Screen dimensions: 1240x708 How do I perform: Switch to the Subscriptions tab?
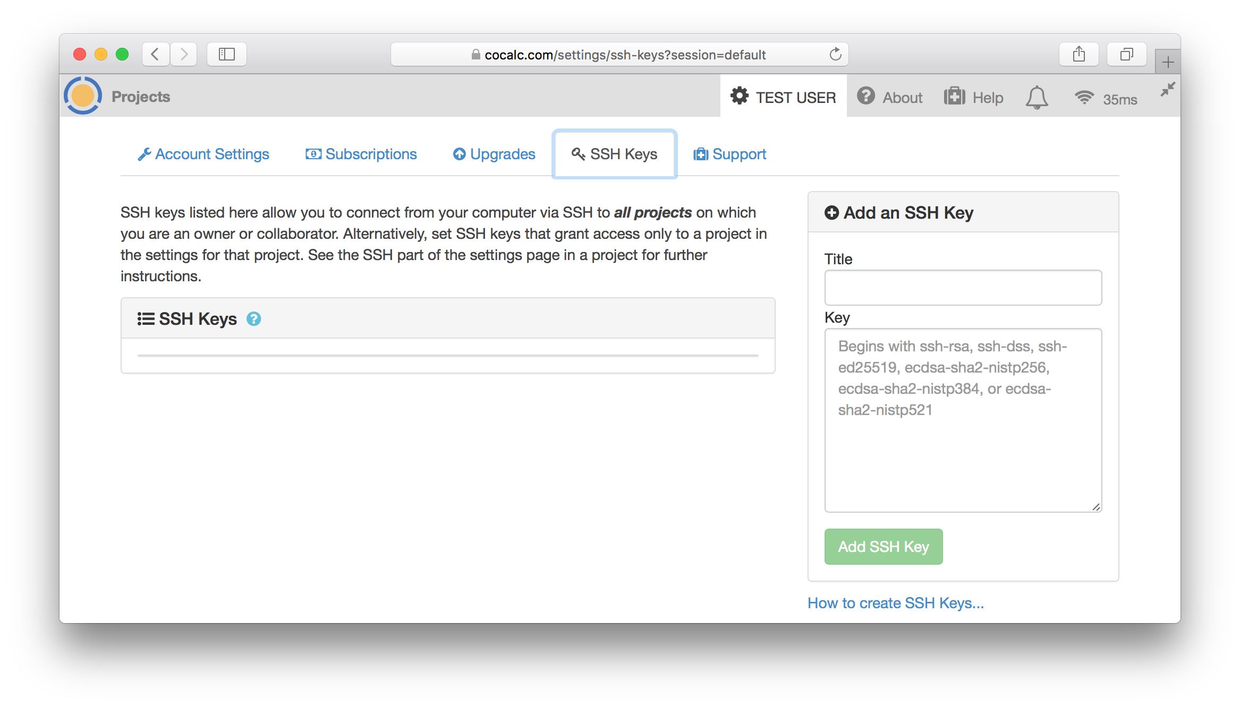click(361, 154)
